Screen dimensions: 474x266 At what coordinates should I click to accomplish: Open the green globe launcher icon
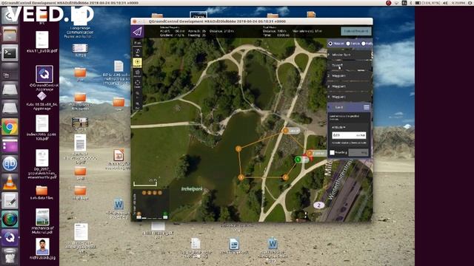point(10,219)
